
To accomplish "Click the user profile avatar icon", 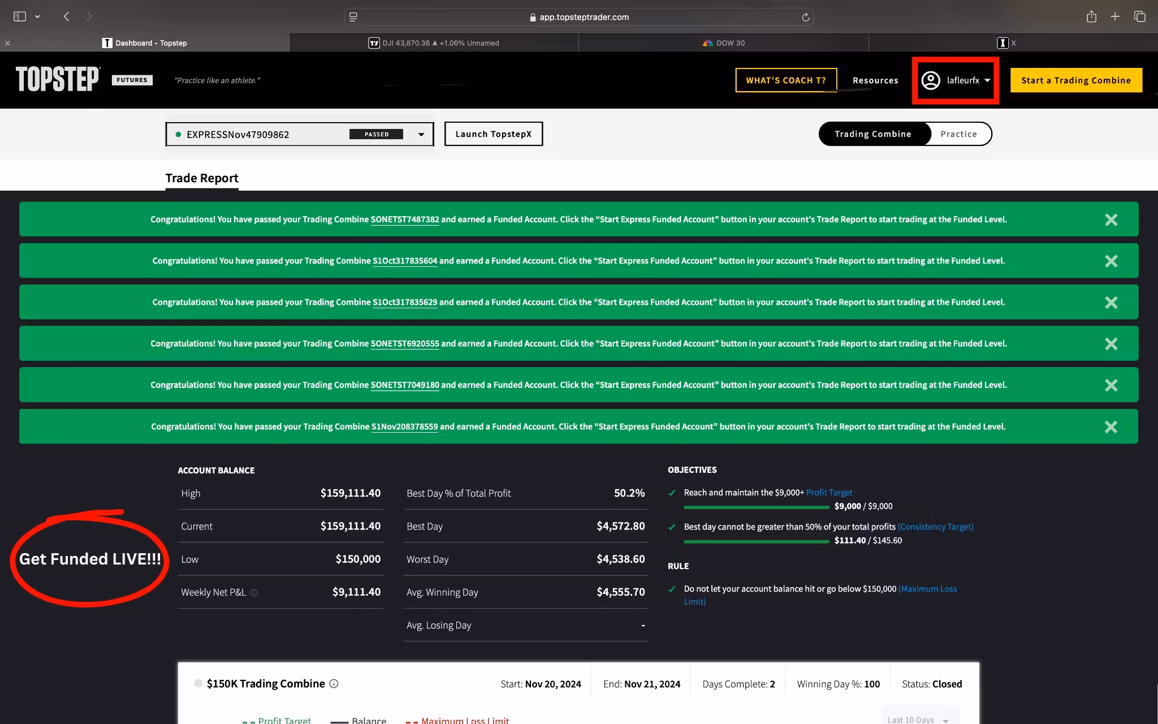I will (x=931, y=80).
